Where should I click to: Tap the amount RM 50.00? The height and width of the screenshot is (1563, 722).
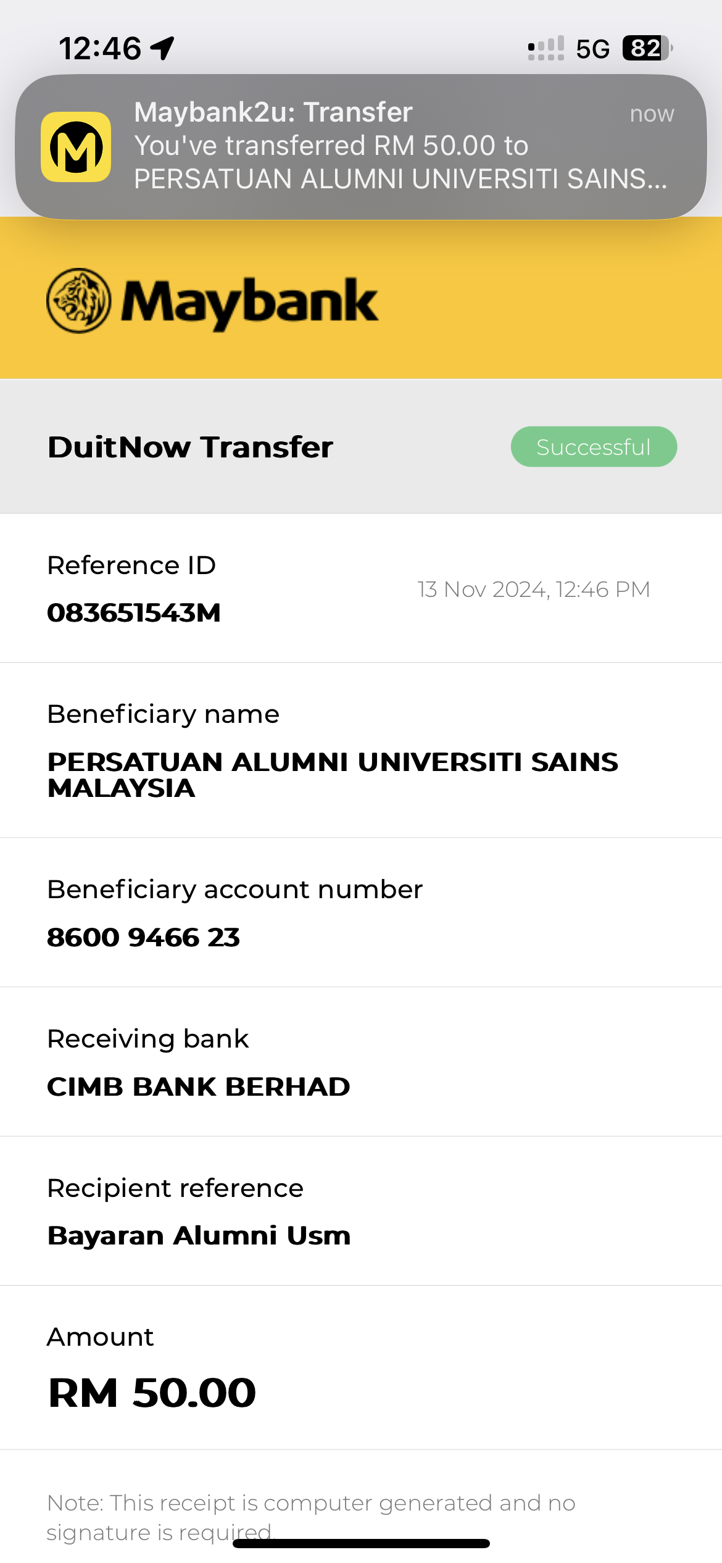pos(152,1393)
